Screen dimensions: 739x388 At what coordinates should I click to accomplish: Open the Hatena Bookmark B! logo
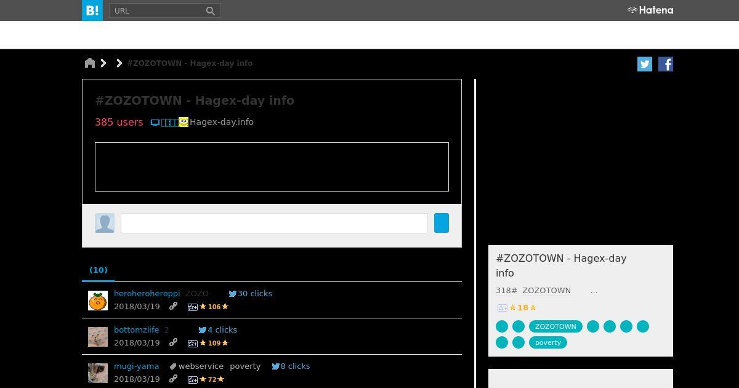(x=92, y=10)
